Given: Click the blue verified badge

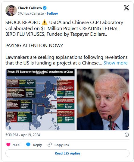Looking at the screenshot, I should 45,8.
